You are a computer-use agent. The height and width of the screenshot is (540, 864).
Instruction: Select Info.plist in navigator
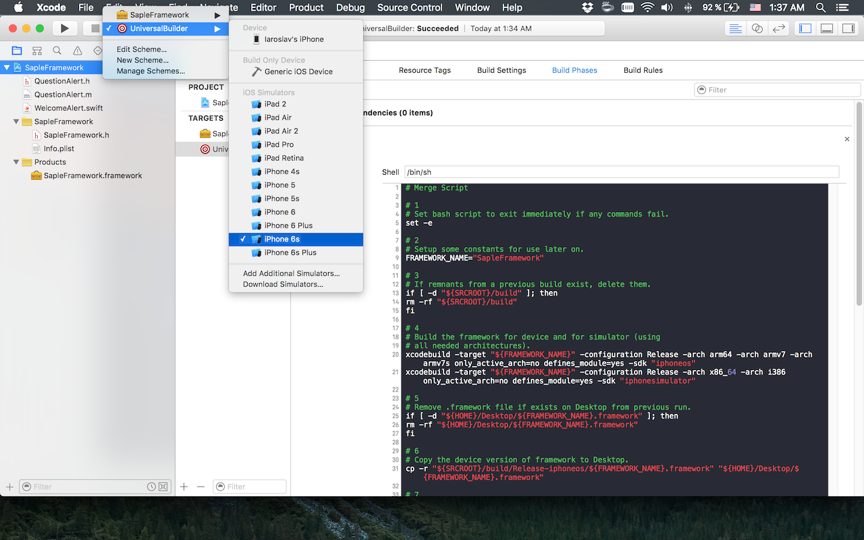click(x=59, y=148)
